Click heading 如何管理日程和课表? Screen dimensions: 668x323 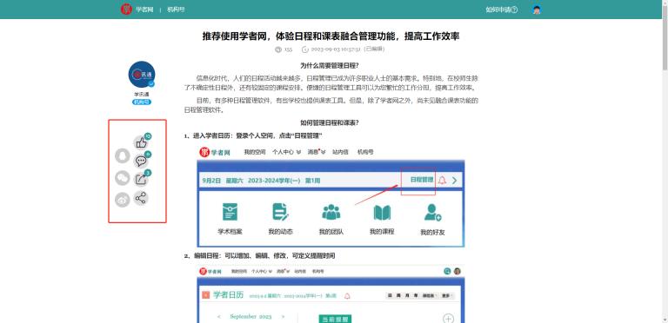(330, 123)
